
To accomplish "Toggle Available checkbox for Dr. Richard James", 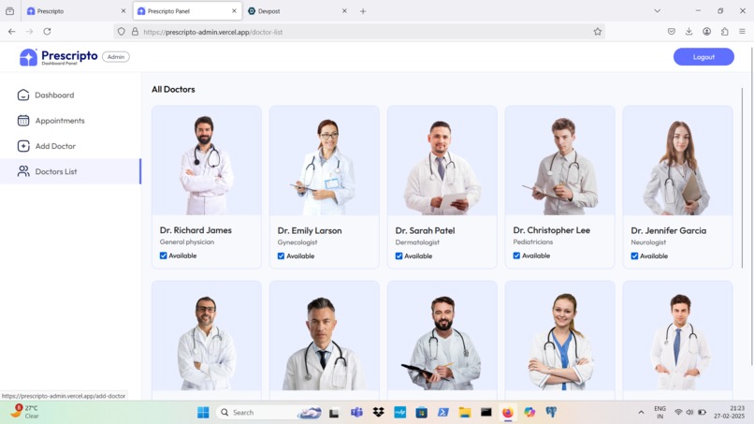I will (163, 256).
